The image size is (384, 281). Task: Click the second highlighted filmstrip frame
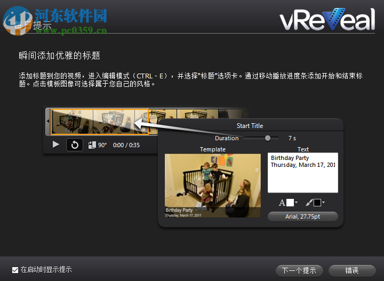tap(114, 122)
